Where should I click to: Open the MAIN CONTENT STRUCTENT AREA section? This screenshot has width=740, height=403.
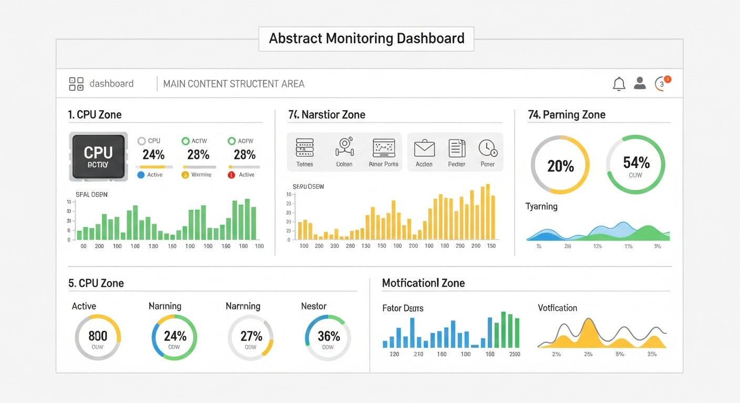[233, 83]
